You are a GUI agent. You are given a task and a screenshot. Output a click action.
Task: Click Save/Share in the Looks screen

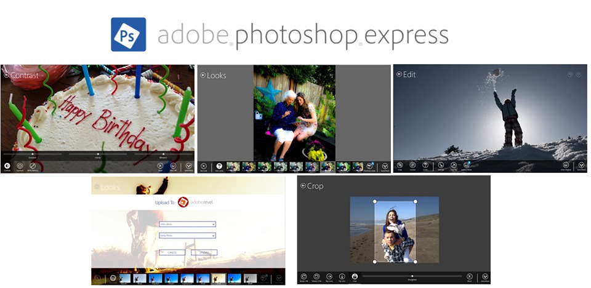(x=385, y=166)
